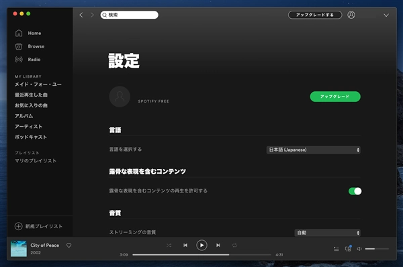This screenshot has width=403, height=267.
Task: Open Browse in the sidebar
Action: point(36,46)
